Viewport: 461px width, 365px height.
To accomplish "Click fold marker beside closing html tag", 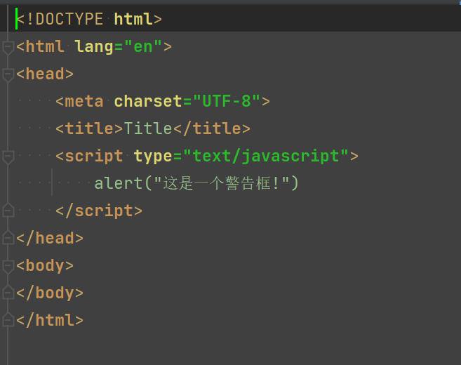I will click(x=8, y=320).
